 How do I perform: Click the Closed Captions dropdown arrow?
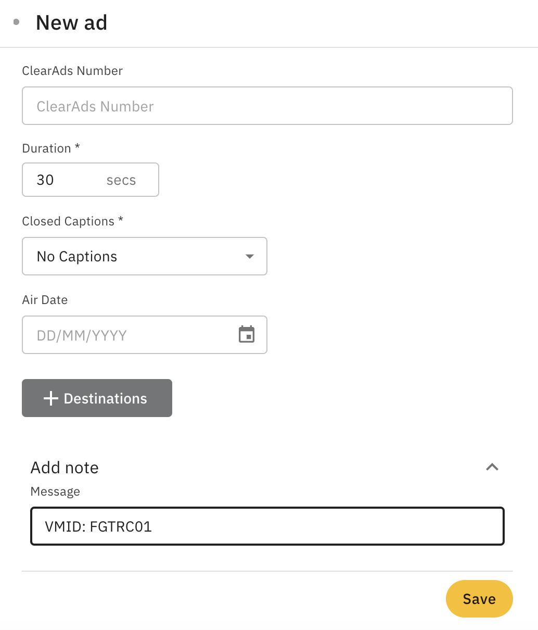[x=250, y=256]
